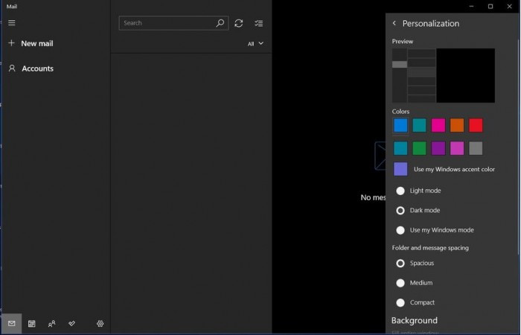521x335 pixels.
Task: Open Settings gear icon
Action: tap(100, 324)
